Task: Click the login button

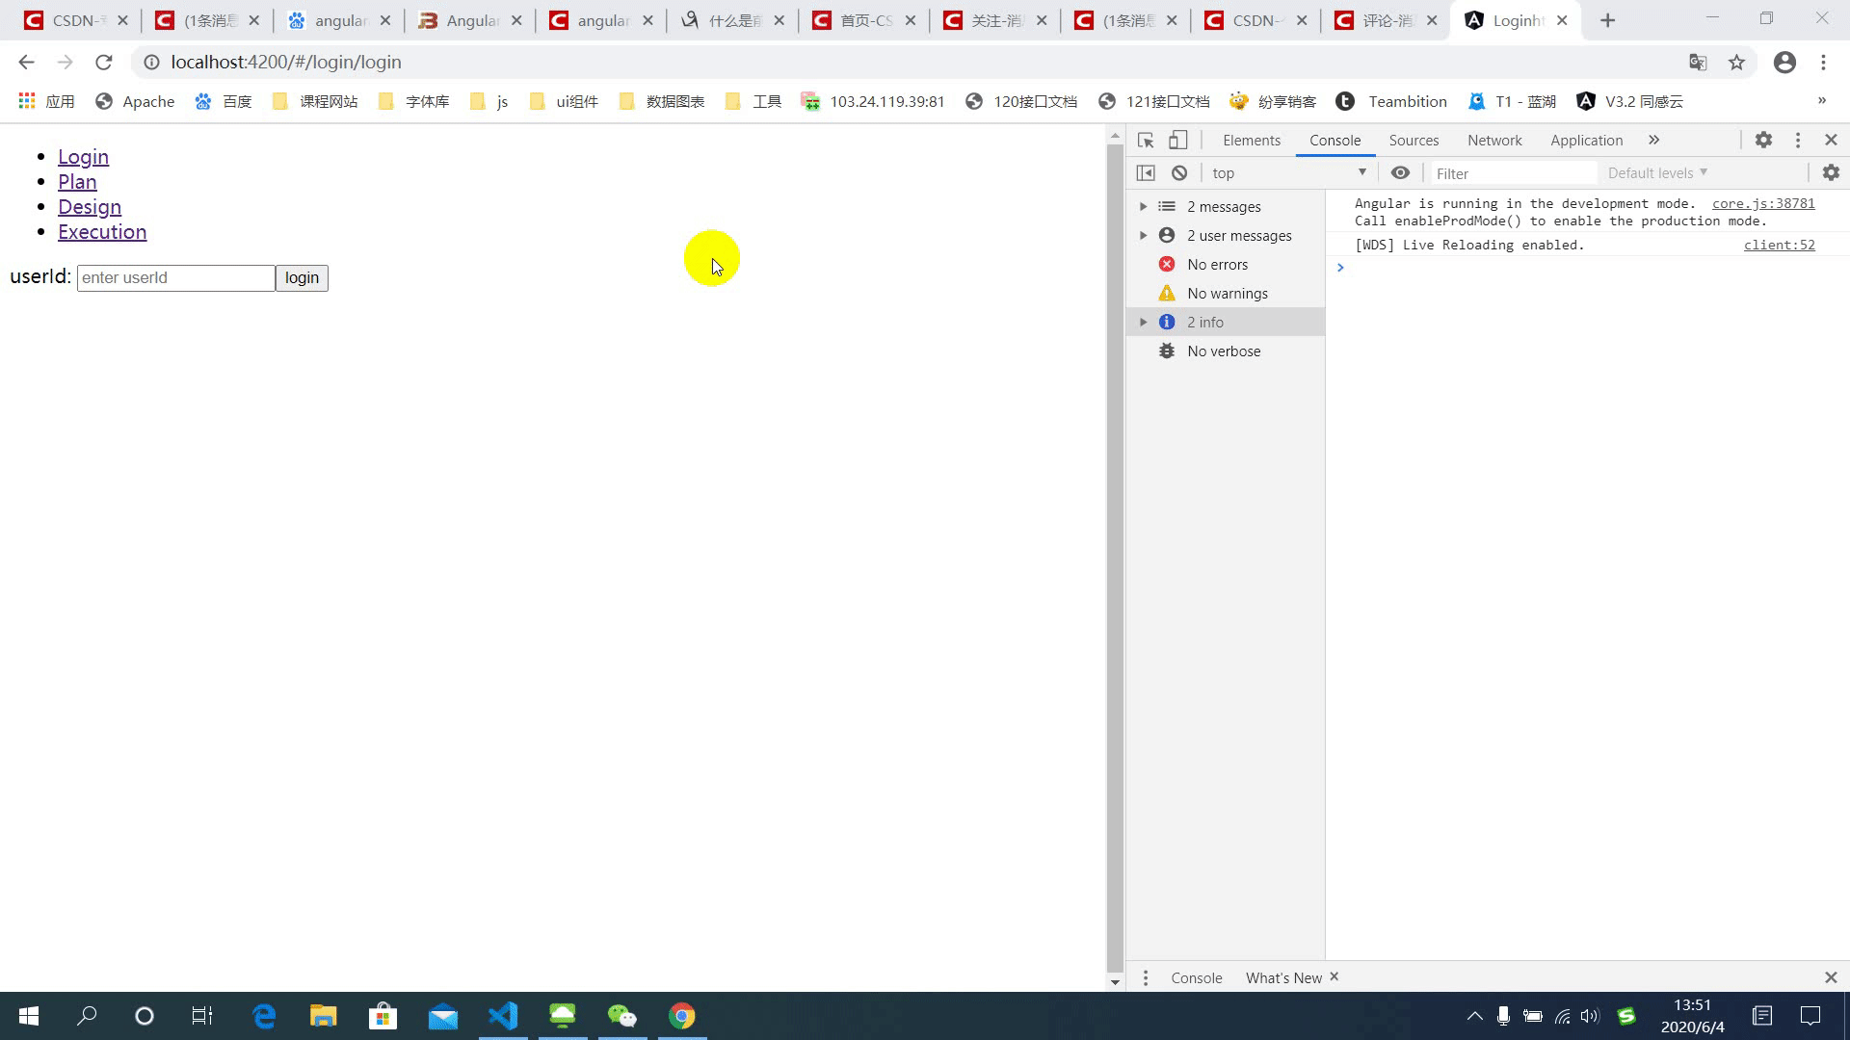Action: (x=302, y=276)
